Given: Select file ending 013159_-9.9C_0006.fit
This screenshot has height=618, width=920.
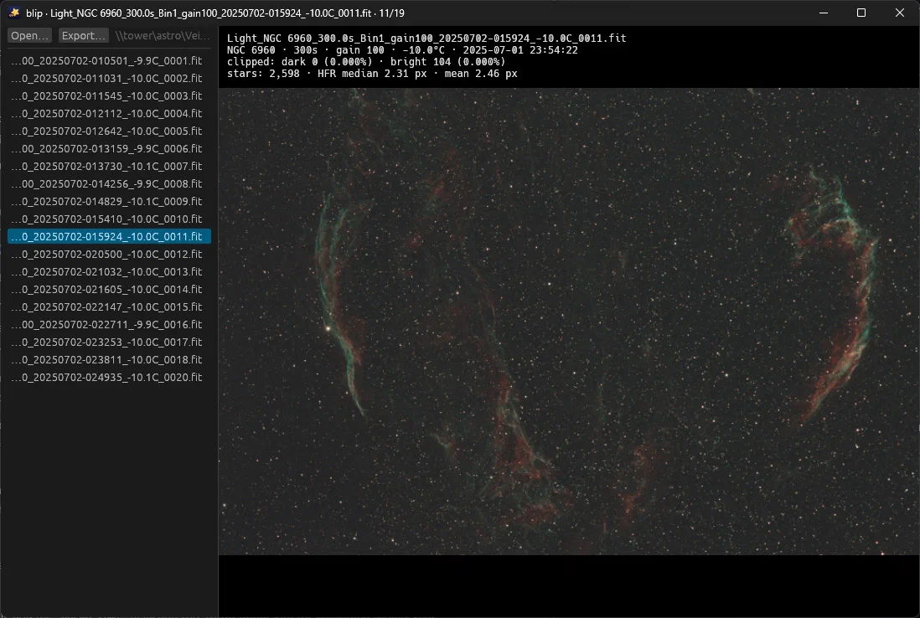Looking at the screenshot, I should tap(109, 148).
